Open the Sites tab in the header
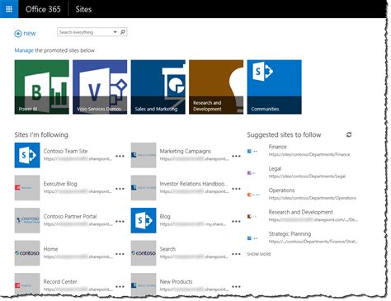The height and width of the screenshot is (301, 391). pos(83,9)
